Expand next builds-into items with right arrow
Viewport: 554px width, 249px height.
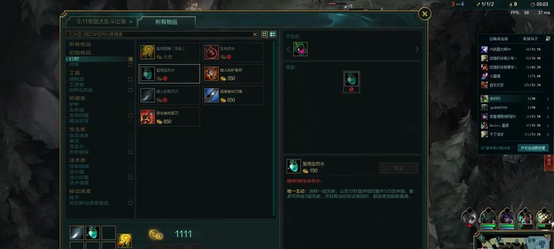click(x=417, y=49)
